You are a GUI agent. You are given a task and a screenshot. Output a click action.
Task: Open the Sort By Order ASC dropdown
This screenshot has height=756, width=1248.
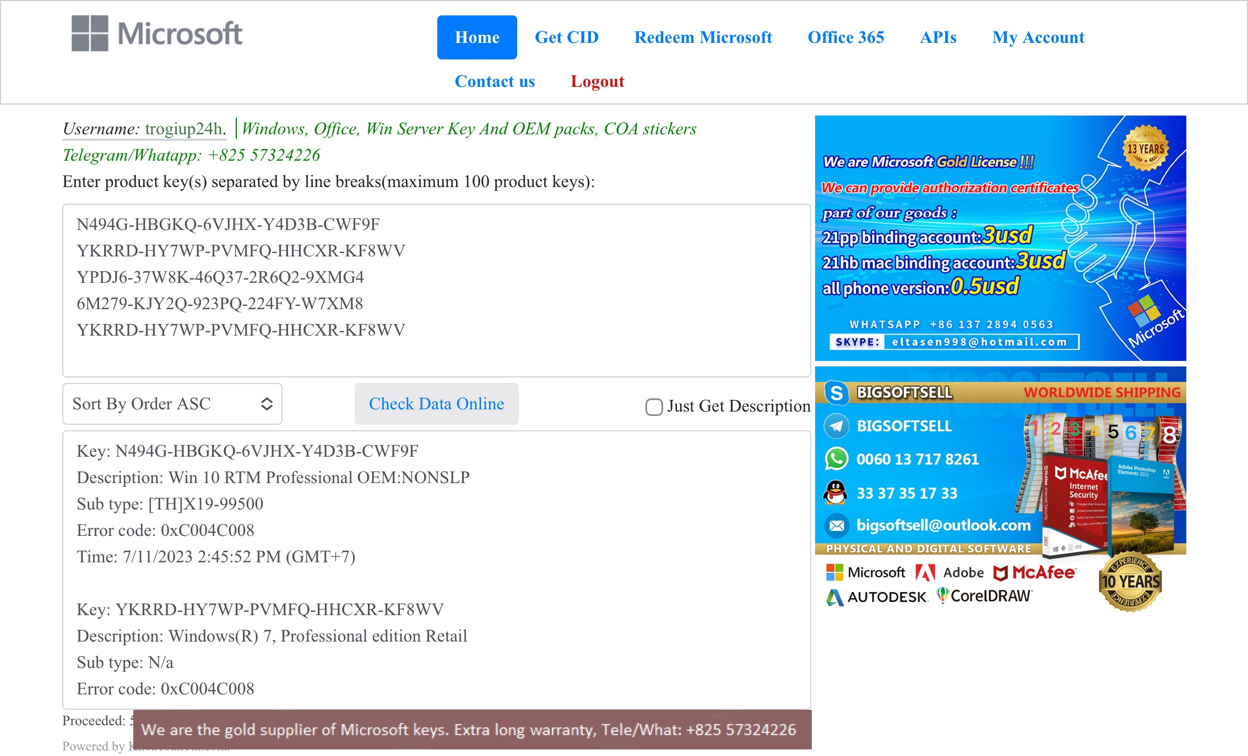pyautogui.click(x=172, y=404)
